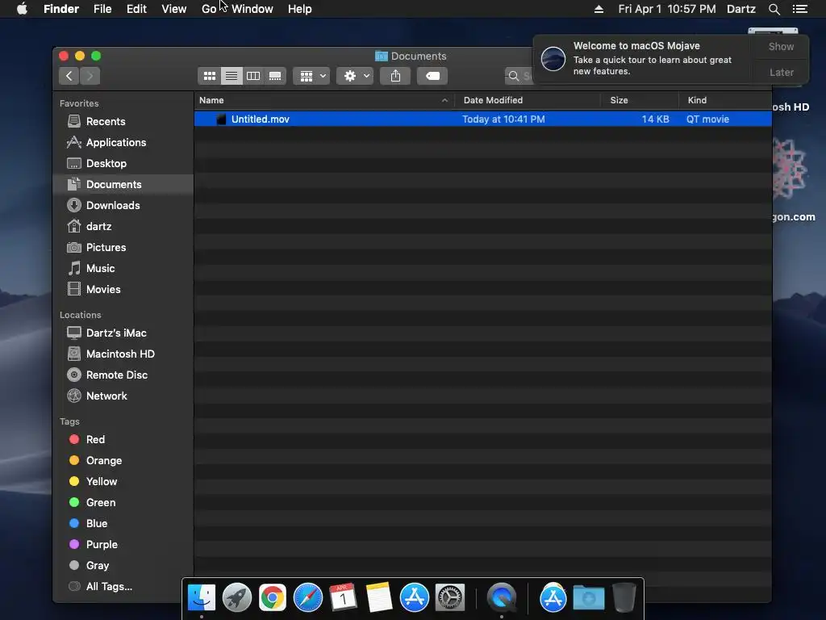Filter by the Blue tag
The image size is (826, 620).
[x=123, y=523]
